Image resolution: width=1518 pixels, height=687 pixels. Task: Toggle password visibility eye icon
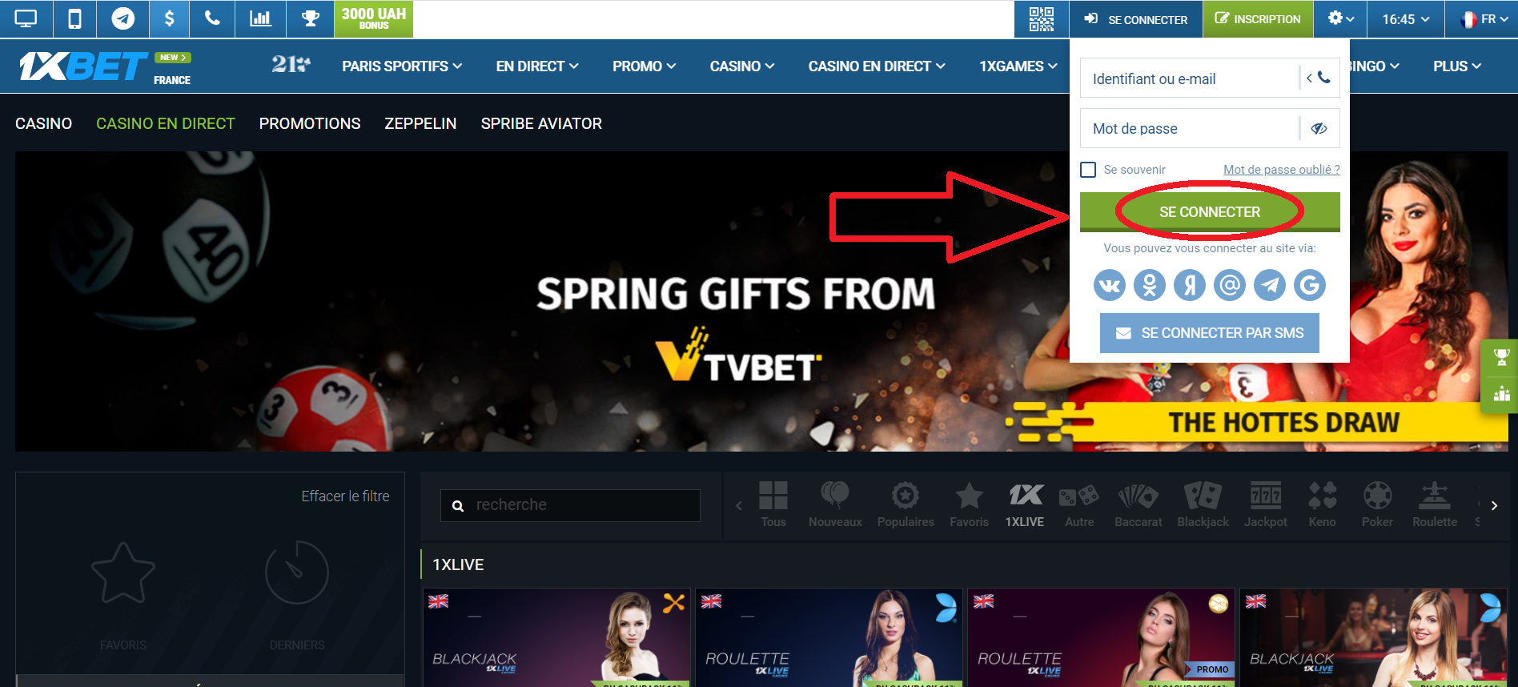[x=1319, y=129]
